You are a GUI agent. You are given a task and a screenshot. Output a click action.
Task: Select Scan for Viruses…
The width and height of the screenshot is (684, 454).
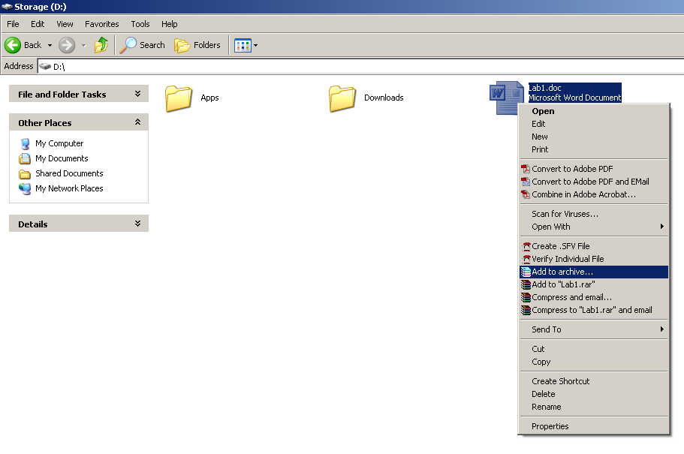pyautogui.click(x=594, y=214)
